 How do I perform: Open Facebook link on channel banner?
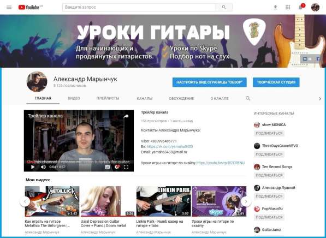pyautogui.click(x=318, y=59)
